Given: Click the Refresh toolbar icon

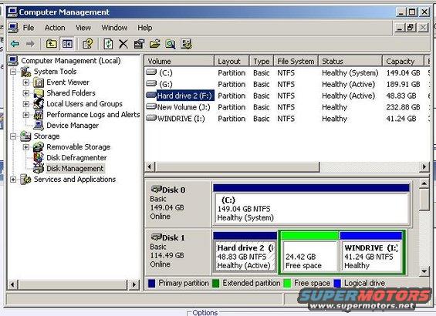Looking at the screenshot, I should (x=108, y=44).
